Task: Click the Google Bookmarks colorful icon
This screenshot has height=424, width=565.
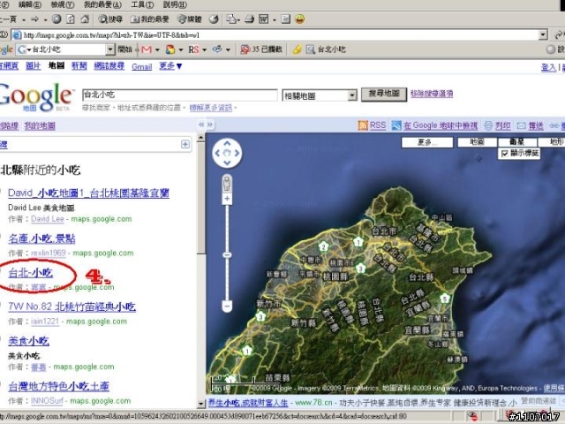Action: coord(170,49)
